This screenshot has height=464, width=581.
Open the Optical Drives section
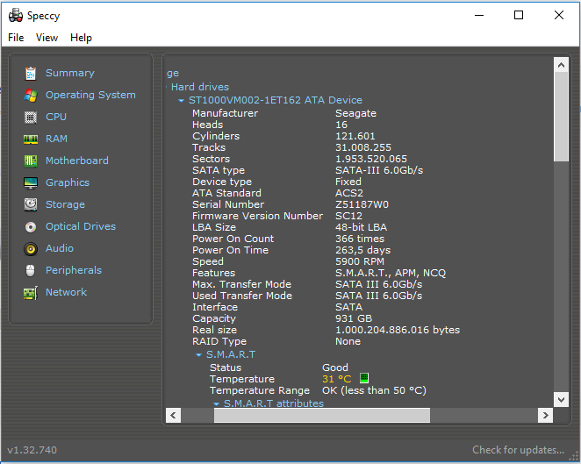tap(81, 226)
